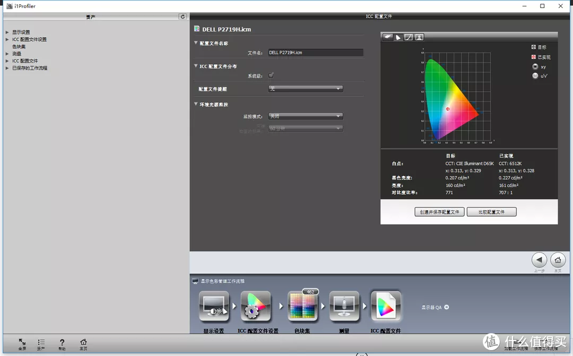Screen dimensions: 573x356
Task: Open the portrait image preview icon
Action: tap(420, 37)
